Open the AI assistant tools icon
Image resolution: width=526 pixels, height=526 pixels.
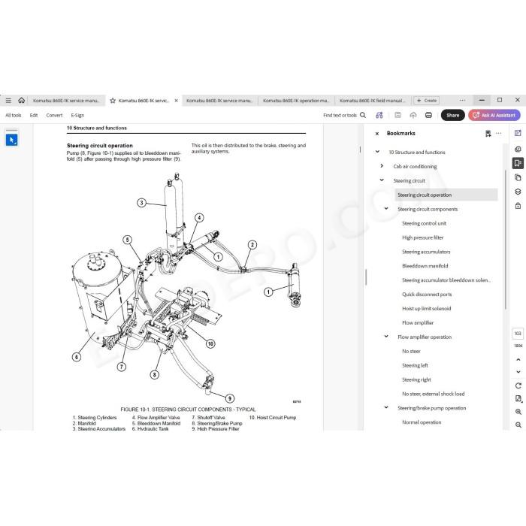click(379, 115)
